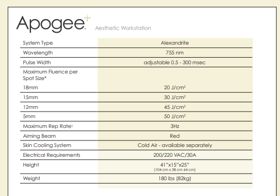Viewport: 280px width, 196px height.
Task: Click 'adjustable 0.5 - 300 msec' value
Action: coord(175,63)
